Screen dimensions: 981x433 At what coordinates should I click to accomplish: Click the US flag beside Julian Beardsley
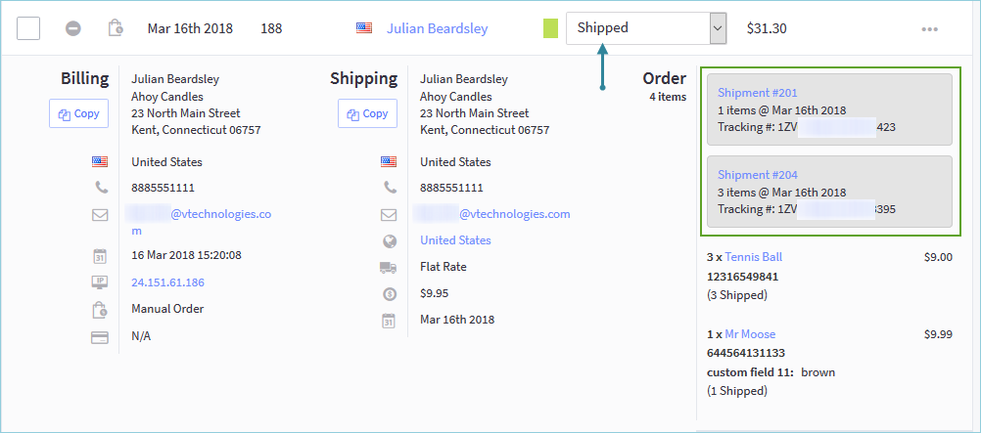click(364, 28)
